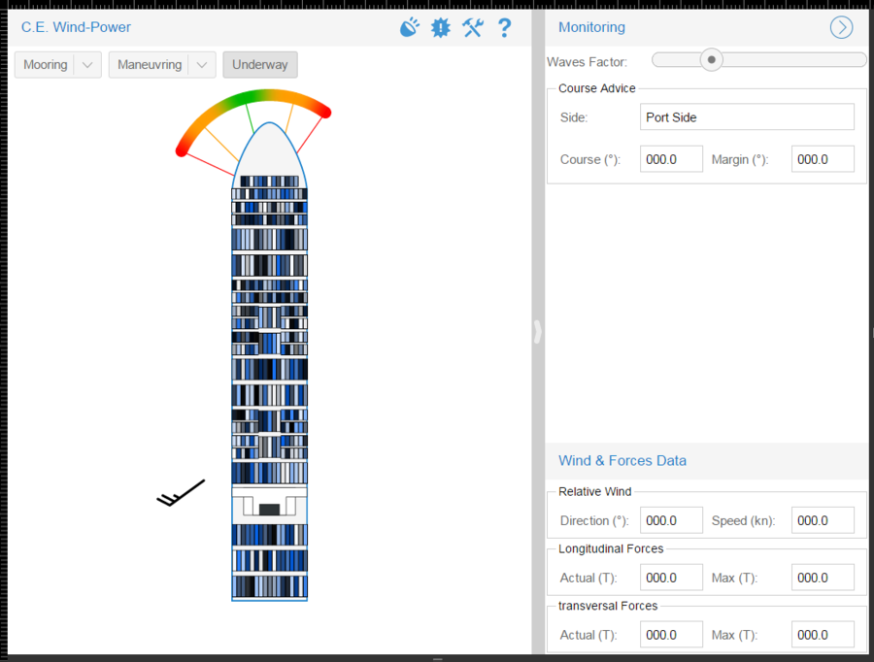Click the Longitudinal Forces Max (T) field
This screenshot has width=874, height=662.
point(823,578)
